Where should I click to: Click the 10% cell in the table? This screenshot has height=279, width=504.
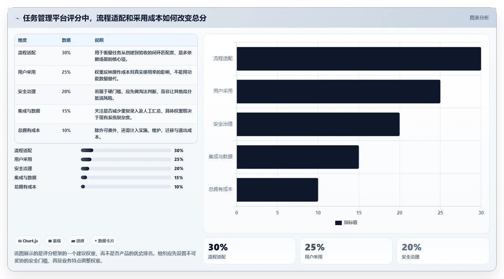coord(66,131)
